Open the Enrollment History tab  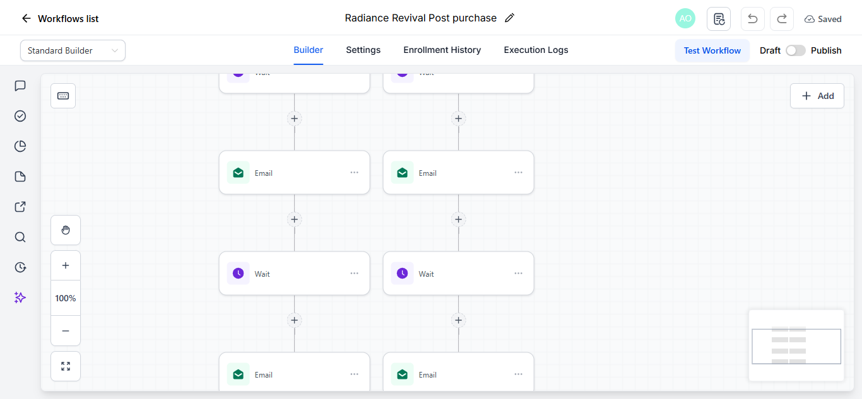(442, 50)
